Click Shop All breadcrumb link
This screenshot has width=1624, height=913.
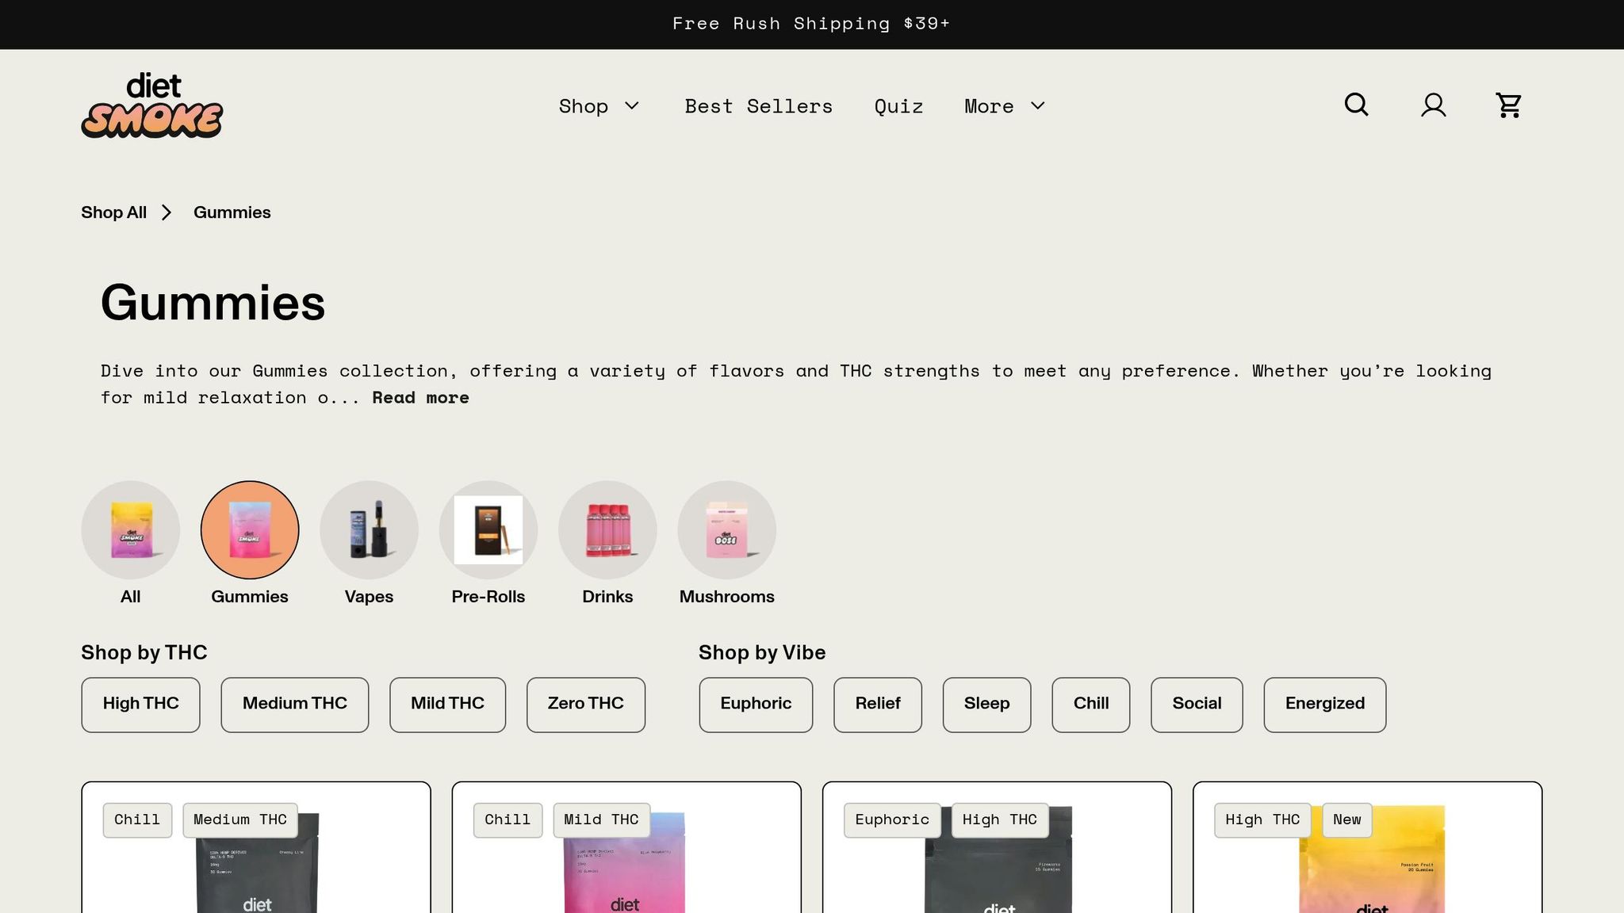pos(113,212)
